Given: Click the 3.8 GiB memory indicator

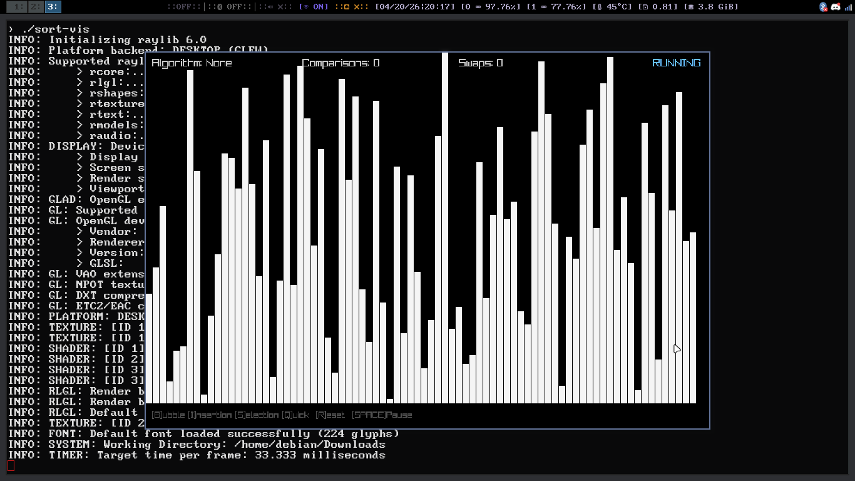Looking at the screenshot, I should click(711, 7).
